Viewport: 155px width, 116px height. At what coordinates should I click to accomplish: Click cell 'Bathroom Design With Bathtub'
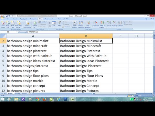(x=86, y=56)
